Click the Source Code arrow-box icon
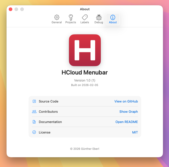 [34, 101]
